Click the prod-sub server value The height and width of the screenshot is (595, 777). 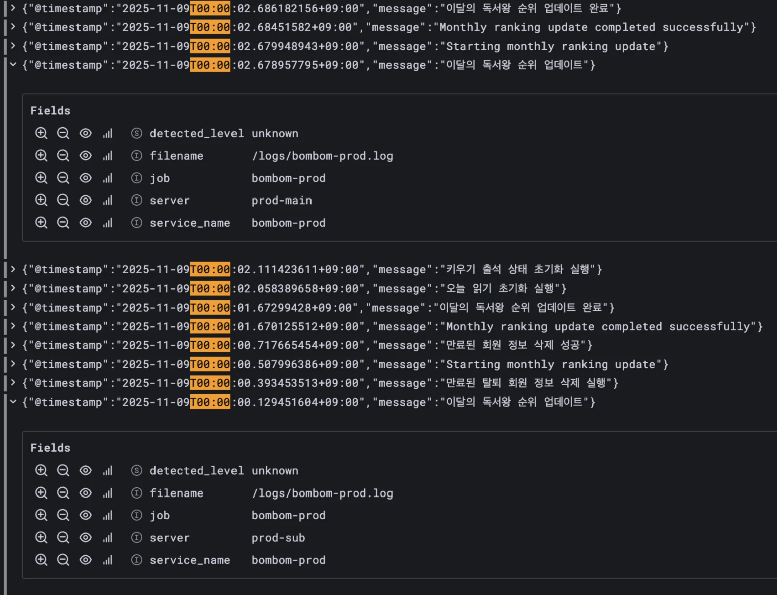pos(278,538)
